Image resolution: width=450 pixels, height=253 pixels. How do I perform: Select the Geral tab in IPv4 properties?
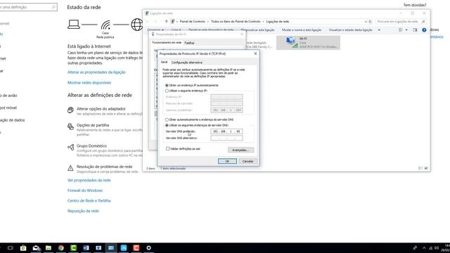164,63
